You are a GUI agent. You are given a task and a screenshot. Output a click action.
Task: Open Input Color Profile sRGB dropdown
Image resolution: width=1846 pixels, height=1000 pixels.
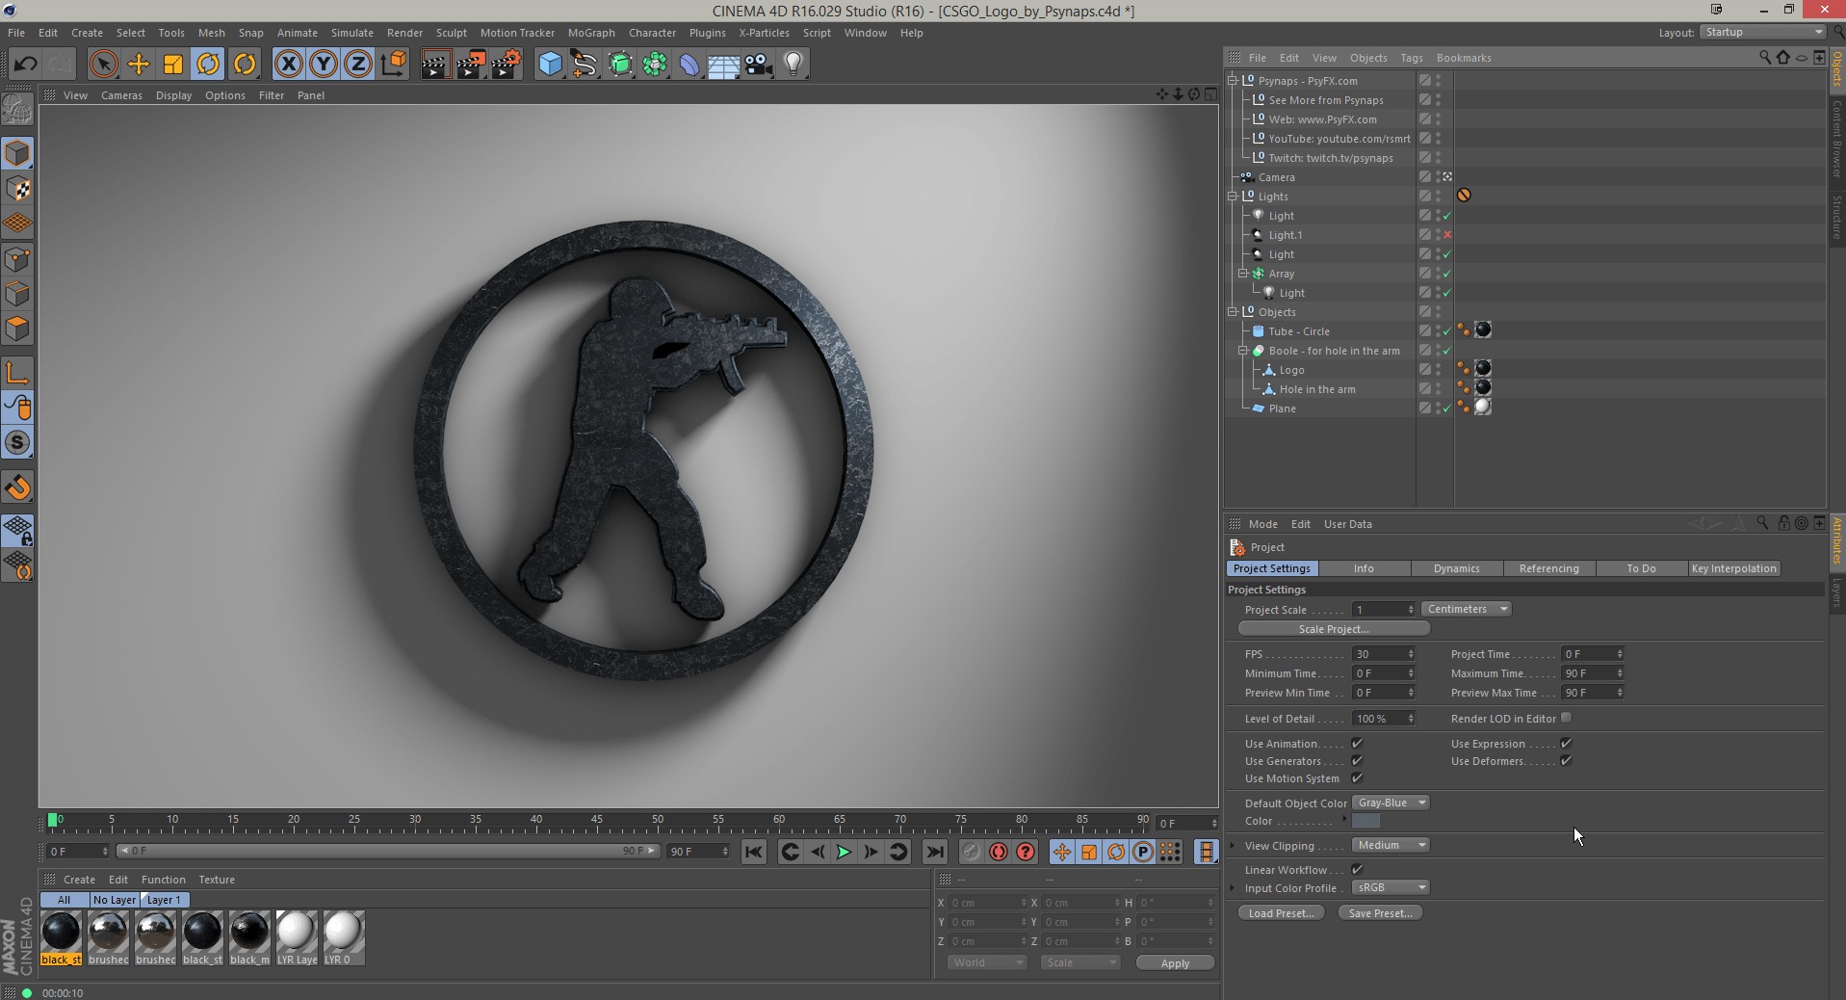[x=1391, y=887]
